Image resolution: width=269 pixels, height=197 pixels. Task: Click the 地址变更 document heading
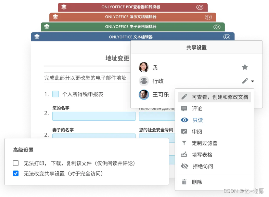click(x=117, y=58)
